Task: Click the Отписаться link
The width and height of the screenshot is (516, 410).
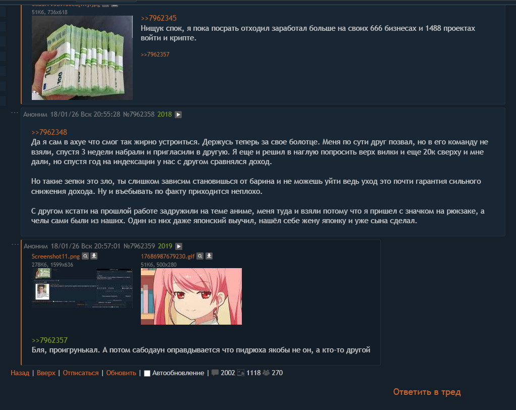Action: click(x=81, y=373)
